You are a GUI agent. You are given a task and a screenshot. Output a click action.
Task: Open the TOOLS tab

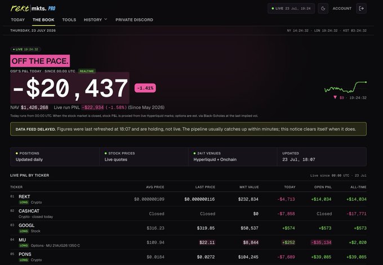(69, 20)
